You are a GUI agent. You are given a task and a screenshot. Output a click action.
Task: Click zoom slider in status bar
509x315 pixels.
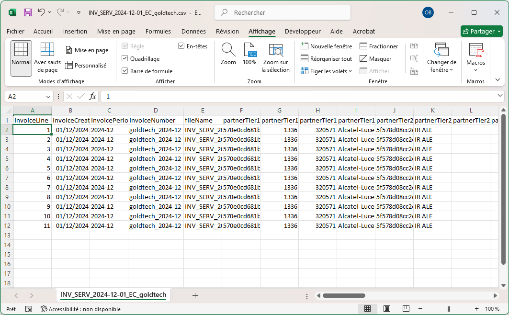tap(449, 309)
